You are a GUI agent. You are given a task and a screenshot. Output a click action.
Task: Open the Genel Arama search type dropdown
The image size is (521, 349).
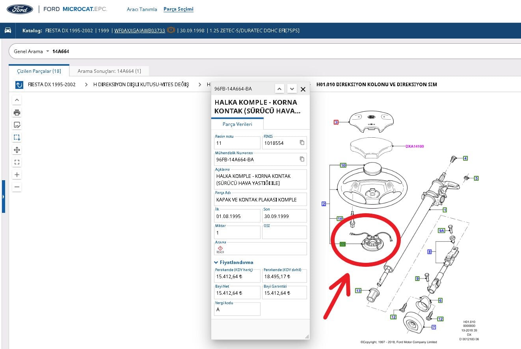pos(32,52)
